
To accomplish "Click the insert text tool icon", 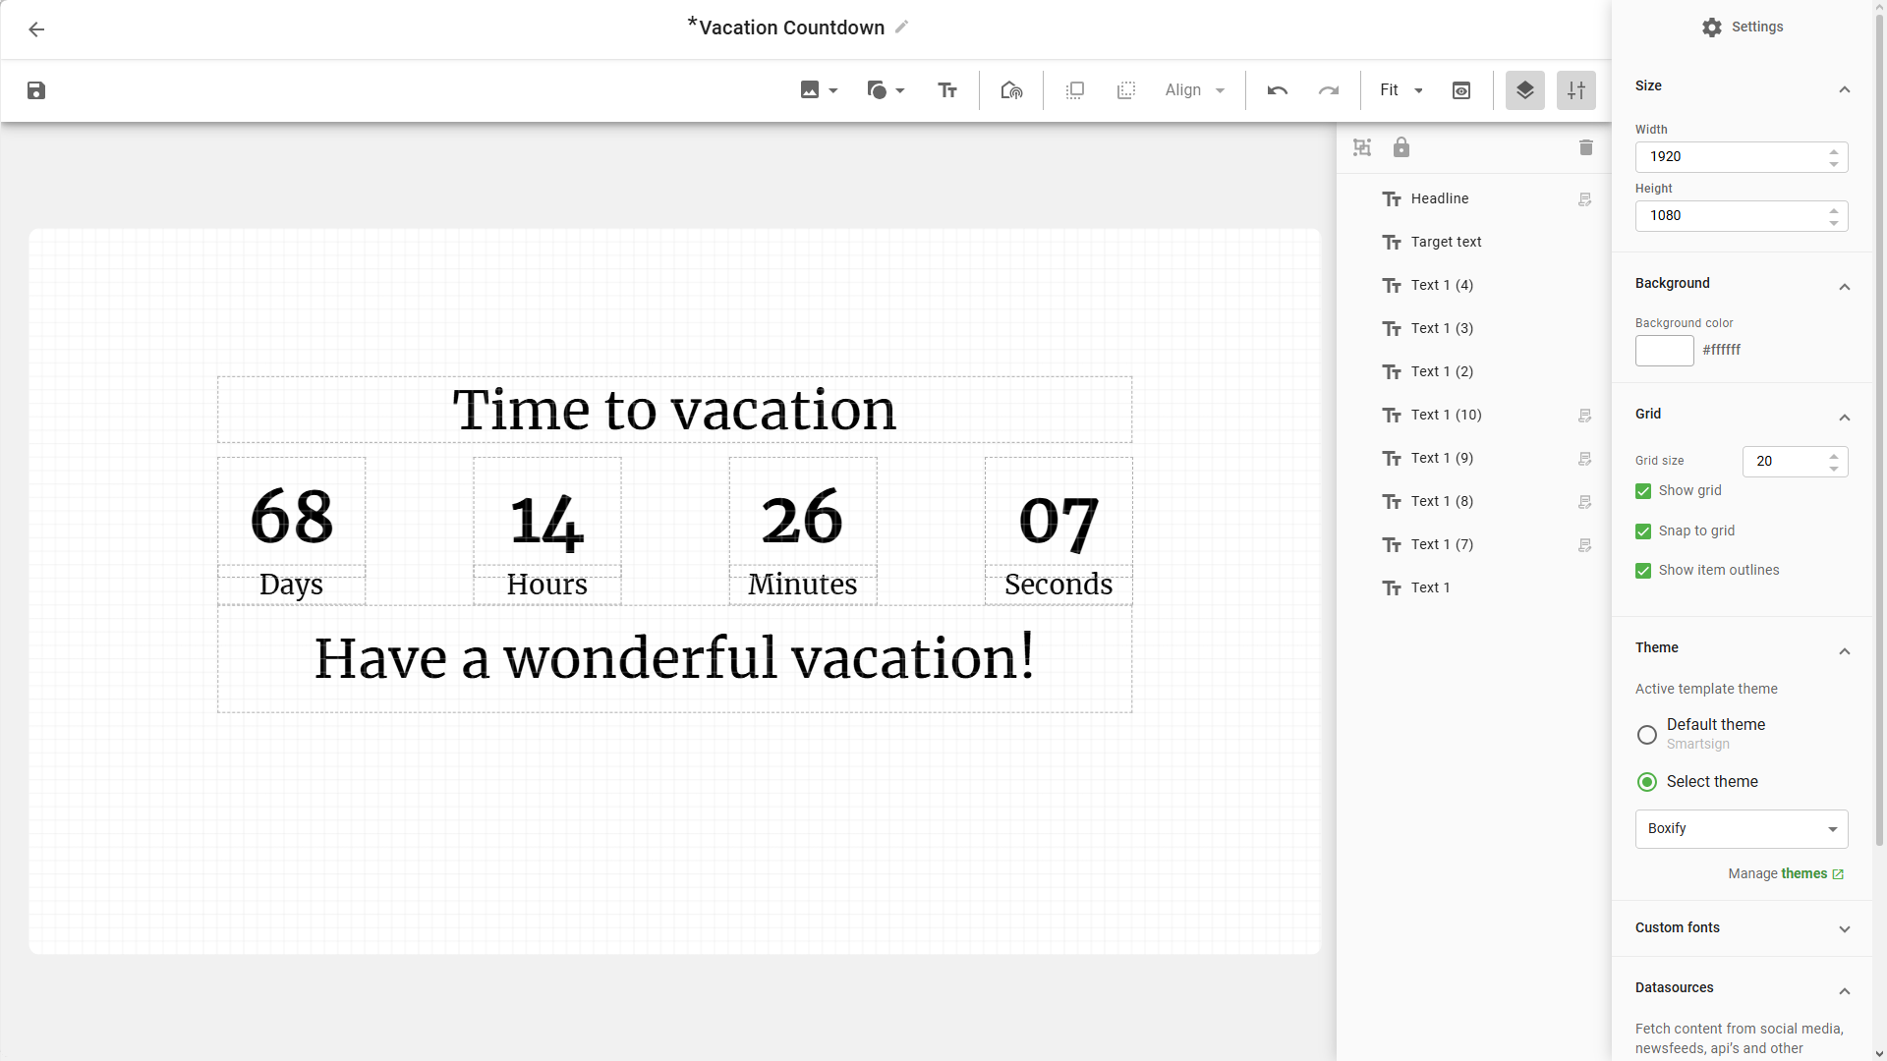I will tap(947, 90).
